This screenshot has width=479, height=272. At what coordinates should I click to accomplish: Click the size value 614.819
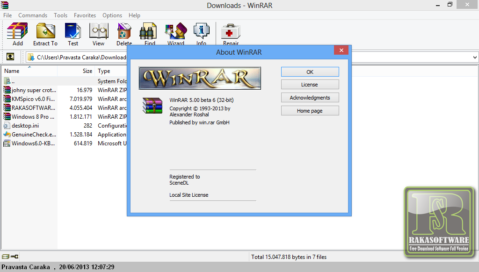tap(83, 143)
